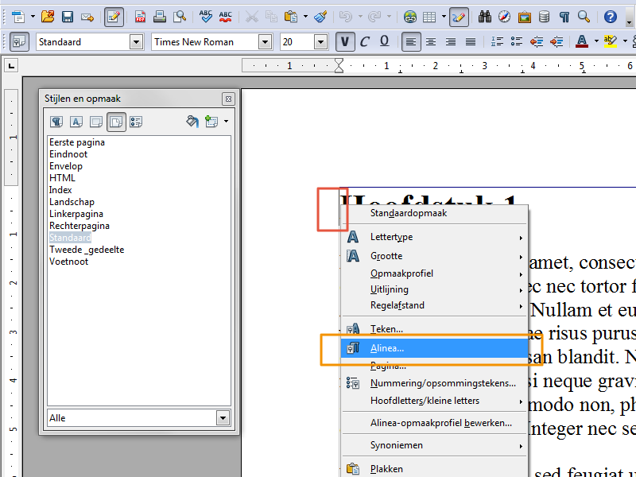Select Tweede _gedeelte page style
The image size is (636, 477).
pos(87,250)
